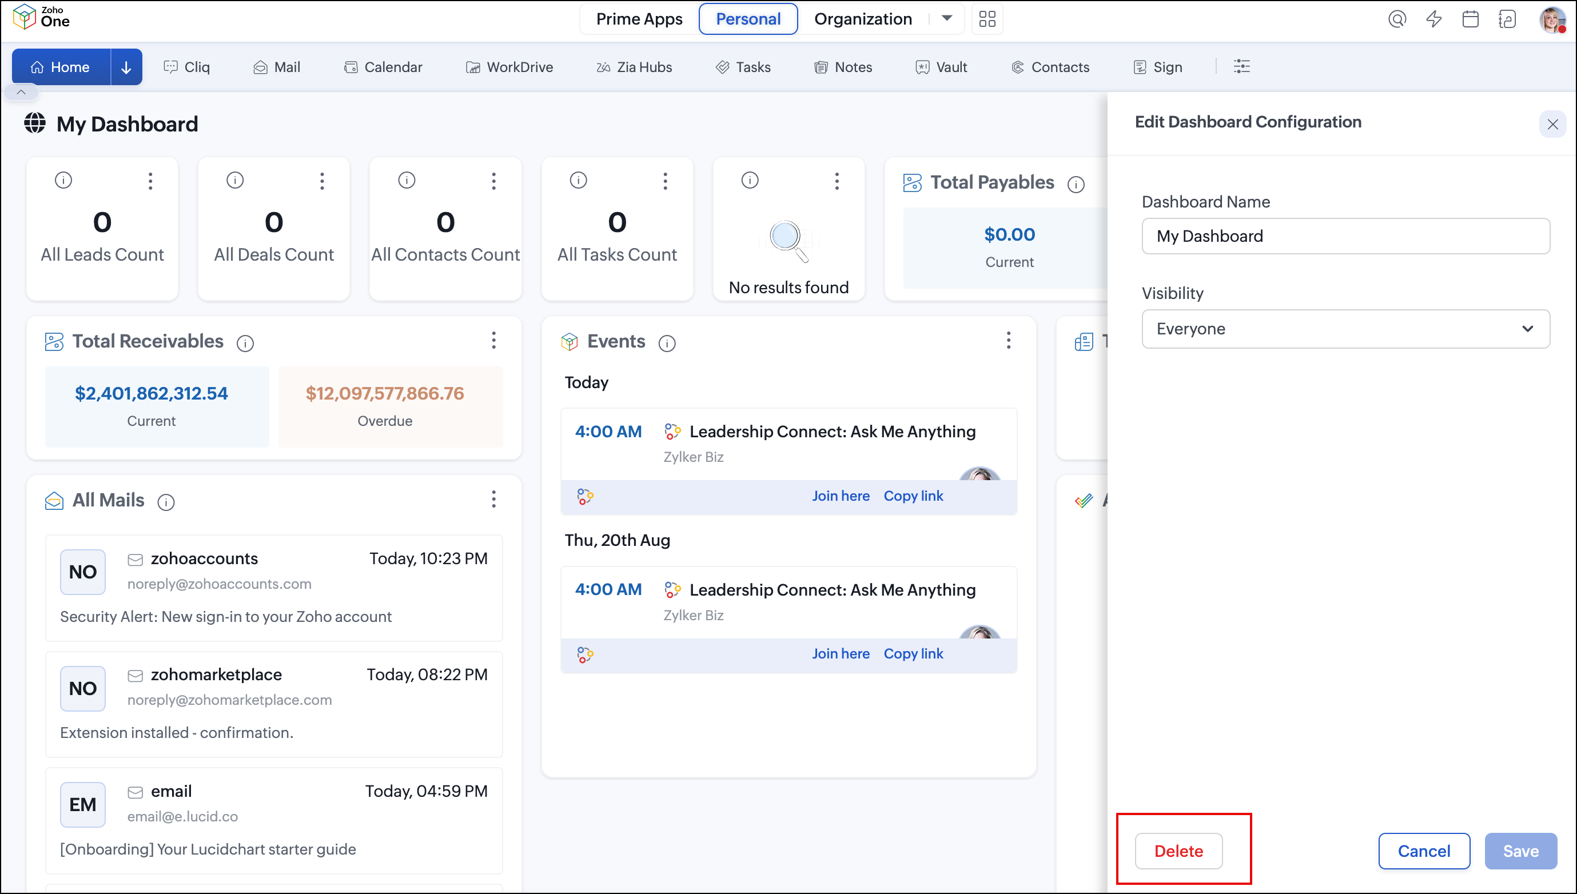
Task: Open the user profile avatar
Action: (x=1552, y=19)
